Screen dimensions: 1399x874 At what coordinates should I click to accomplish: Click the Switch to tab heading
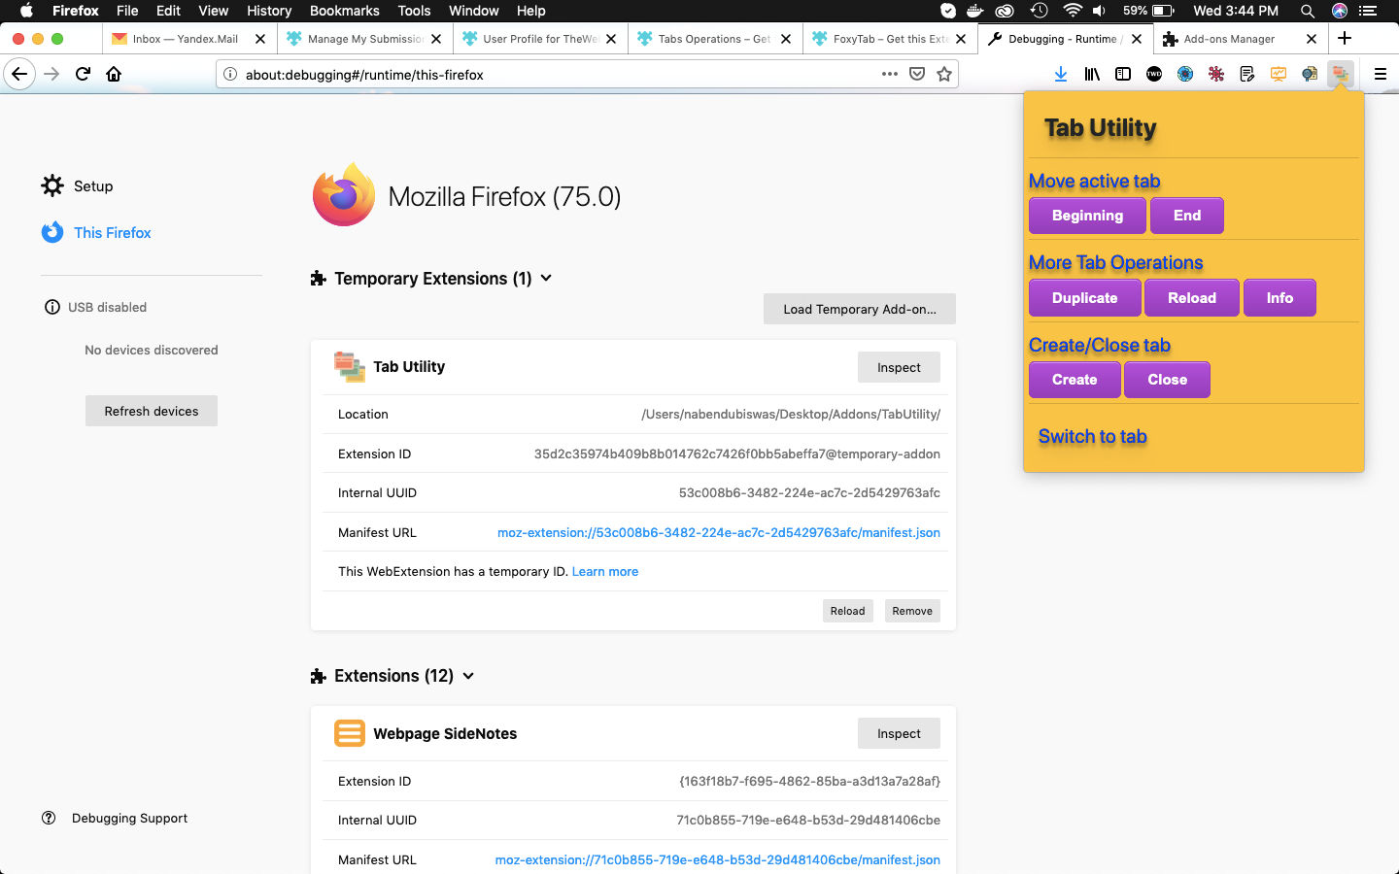pos(1092,436)
